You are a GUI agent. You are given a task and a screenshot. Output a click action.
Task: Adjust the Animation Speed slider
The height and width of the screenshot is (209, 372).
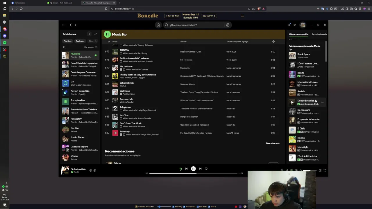point(164,207)
